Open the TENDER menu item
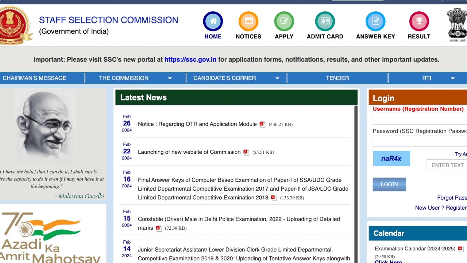 (337, 78)
